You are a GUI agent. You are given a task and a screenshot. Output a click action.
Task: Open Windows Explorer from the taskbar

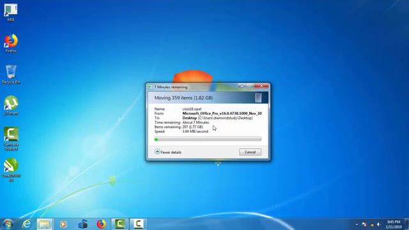[44, 224]
